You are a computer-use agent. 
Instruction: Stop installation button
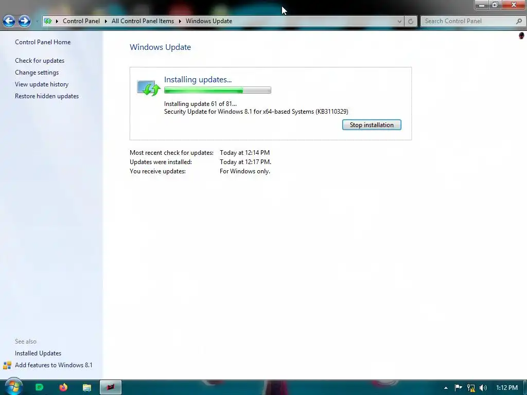[x=372, y=125]
